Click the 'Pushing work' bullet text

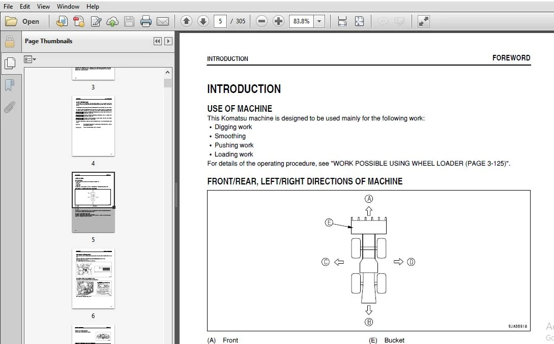point(234,145)
